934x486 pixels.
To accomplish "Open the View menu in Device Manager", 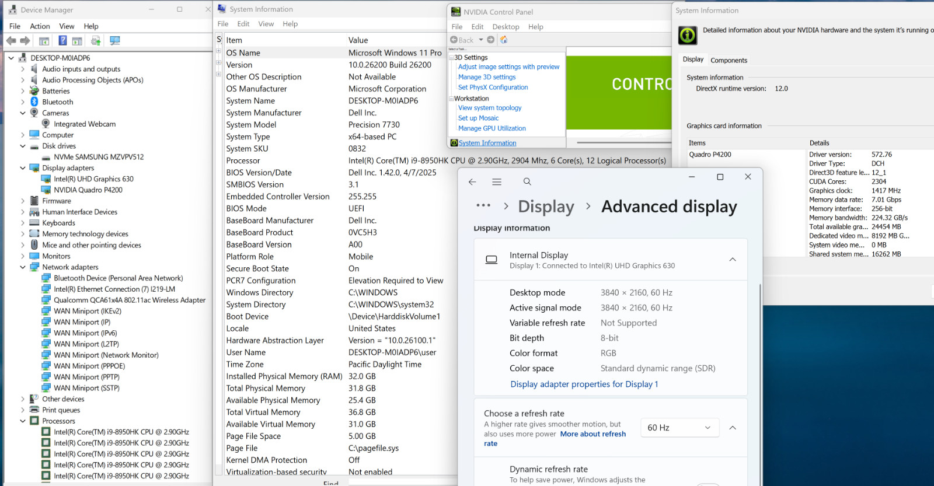I will pos(67,26).
